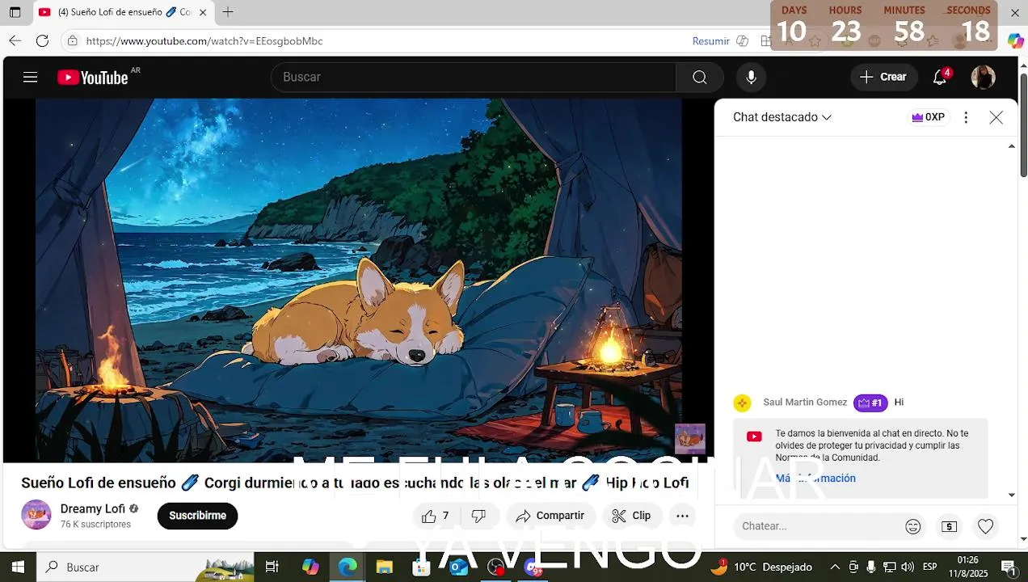Start voice search with microphone icon
1028x582 pixels.
[x=752, y=77]
